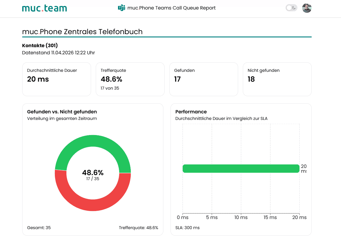This screenshot has height=241, width=341.
Task: Click the green Gefunden donut segment
Action: tap(93, 141)
